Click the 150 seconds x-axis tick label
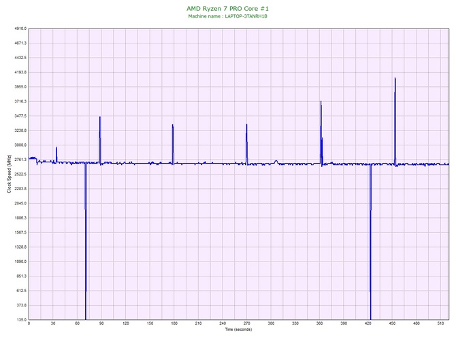 click(x=150, y=323)
